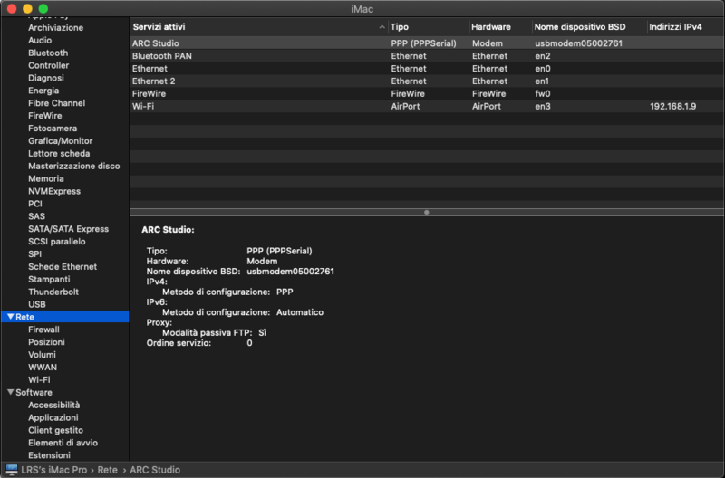725x478 pixels.
Task: Click the iMac icon in path bar
Action: 12,470
